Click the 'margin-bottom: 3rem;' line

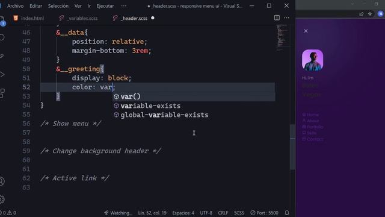[x=112, y=51]
